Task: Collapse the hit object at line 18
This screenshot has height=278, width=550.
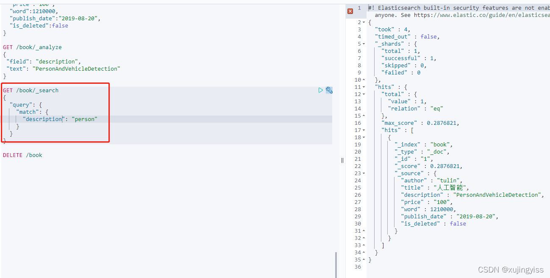Action: (364, 138)
